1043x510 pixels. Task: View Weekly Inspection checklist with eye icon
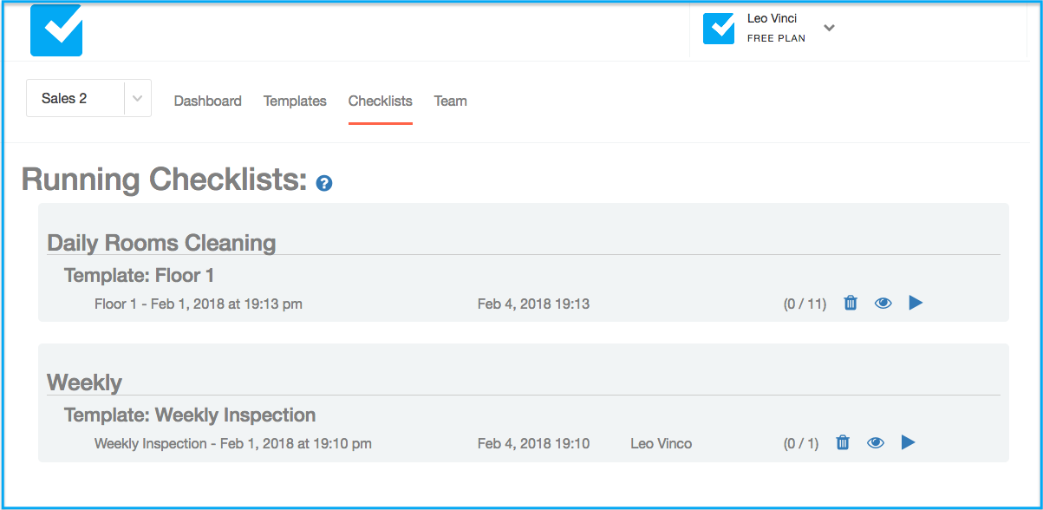tap(875, 442)
